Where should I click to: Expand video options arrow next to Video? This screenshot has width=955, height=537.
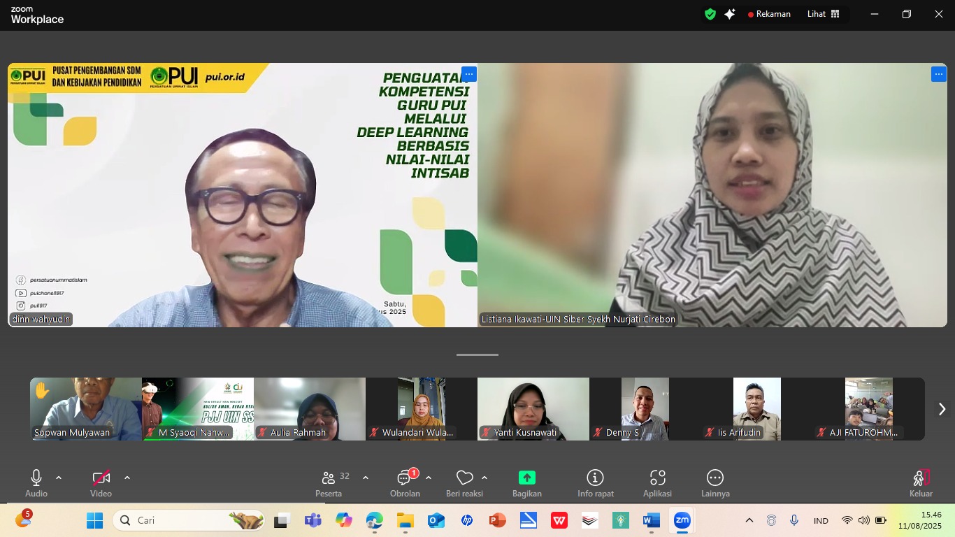click(127, 478)
